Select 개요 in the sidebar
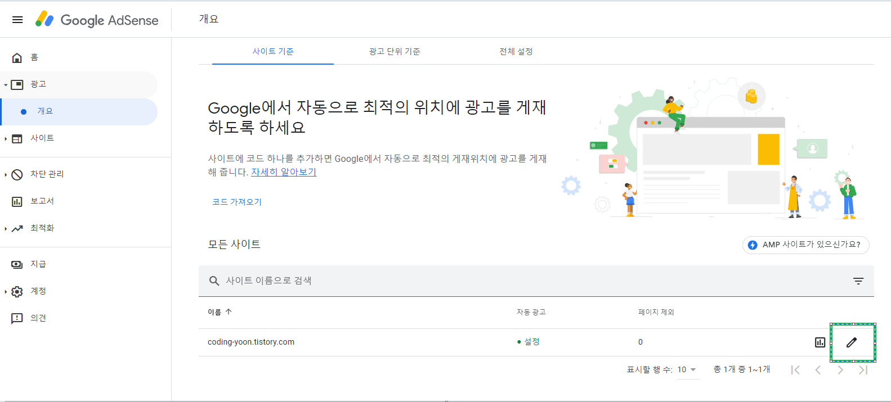Screen dimensions: 891x402 pos(79,111)
